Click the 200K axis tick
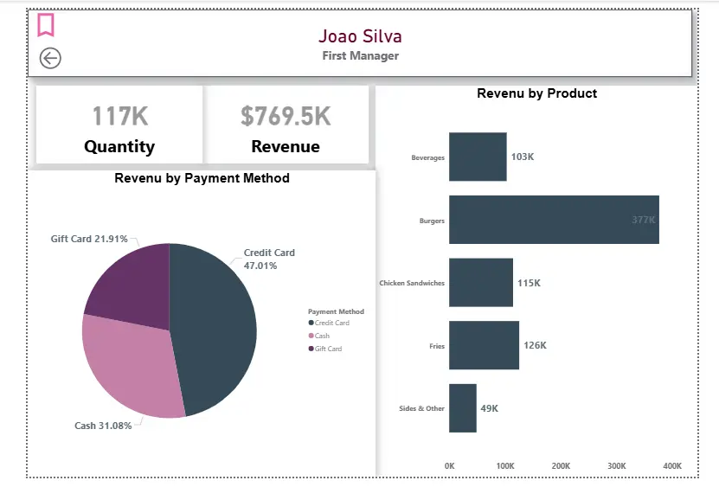This screenshot has height=487, width=719. coord(561,466)
